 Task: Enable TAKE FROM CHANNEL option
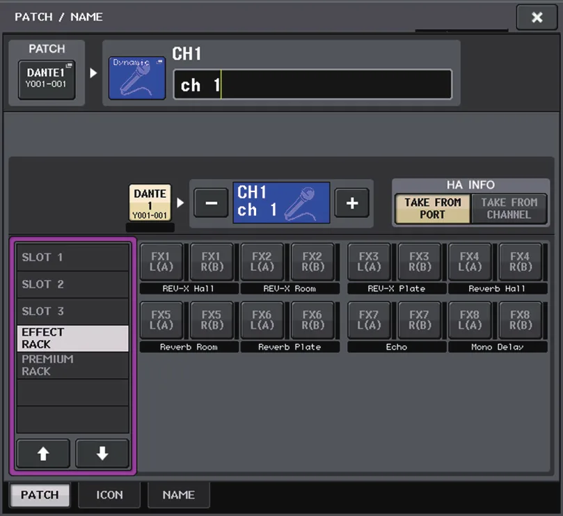[509, 208]
